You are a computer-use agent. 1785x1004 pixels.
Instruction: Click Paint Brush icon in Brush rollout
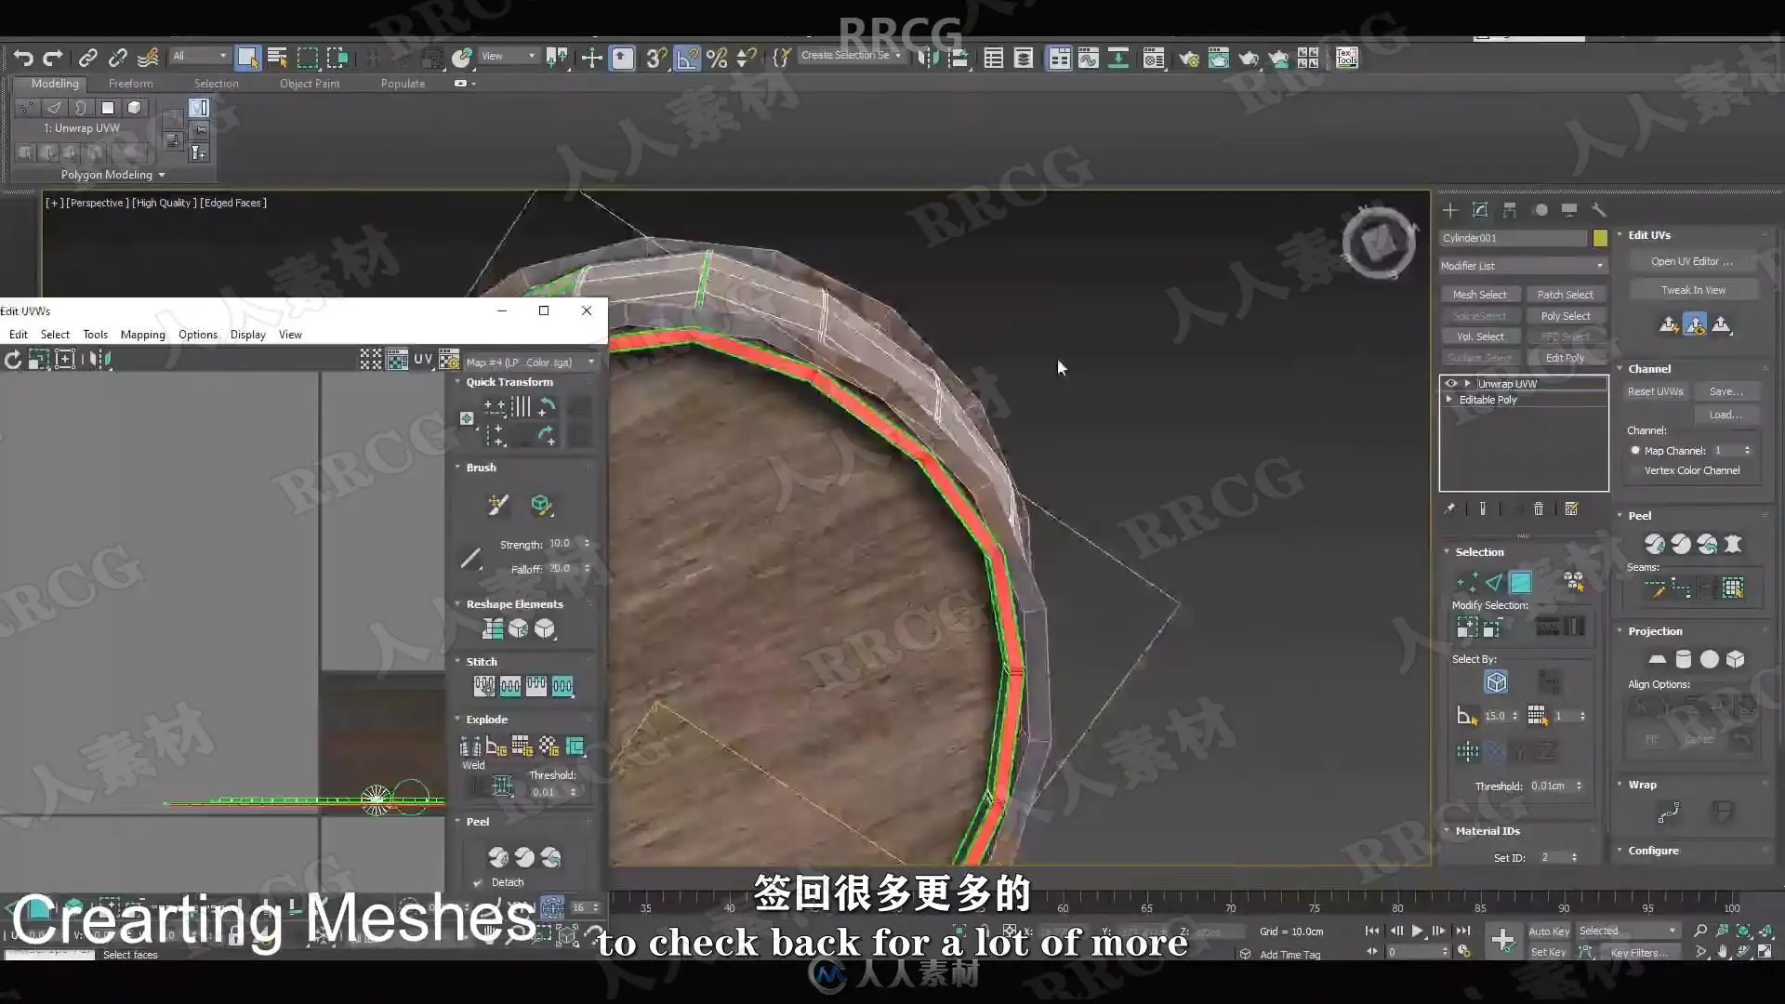click(x=498, y=504)
